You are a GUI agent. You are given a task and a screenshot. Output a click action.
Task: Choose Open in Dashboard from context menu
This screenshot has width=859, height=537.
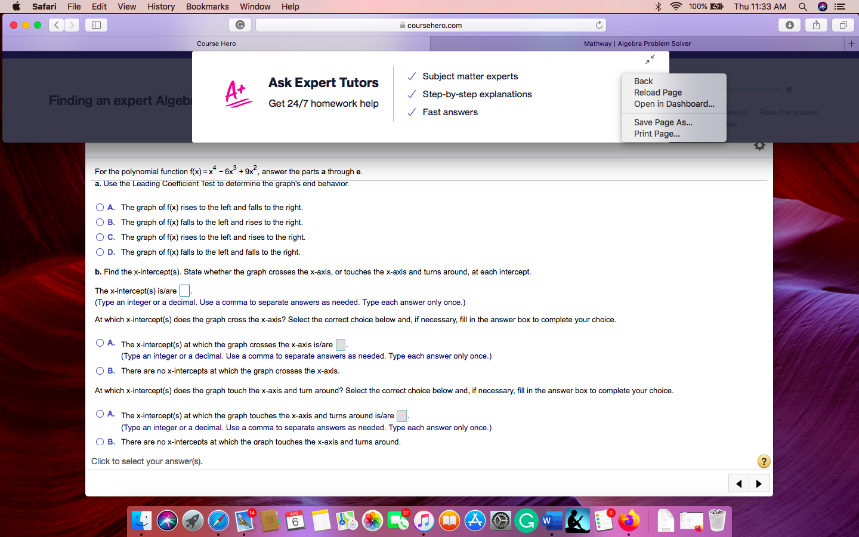pos(673,104)
